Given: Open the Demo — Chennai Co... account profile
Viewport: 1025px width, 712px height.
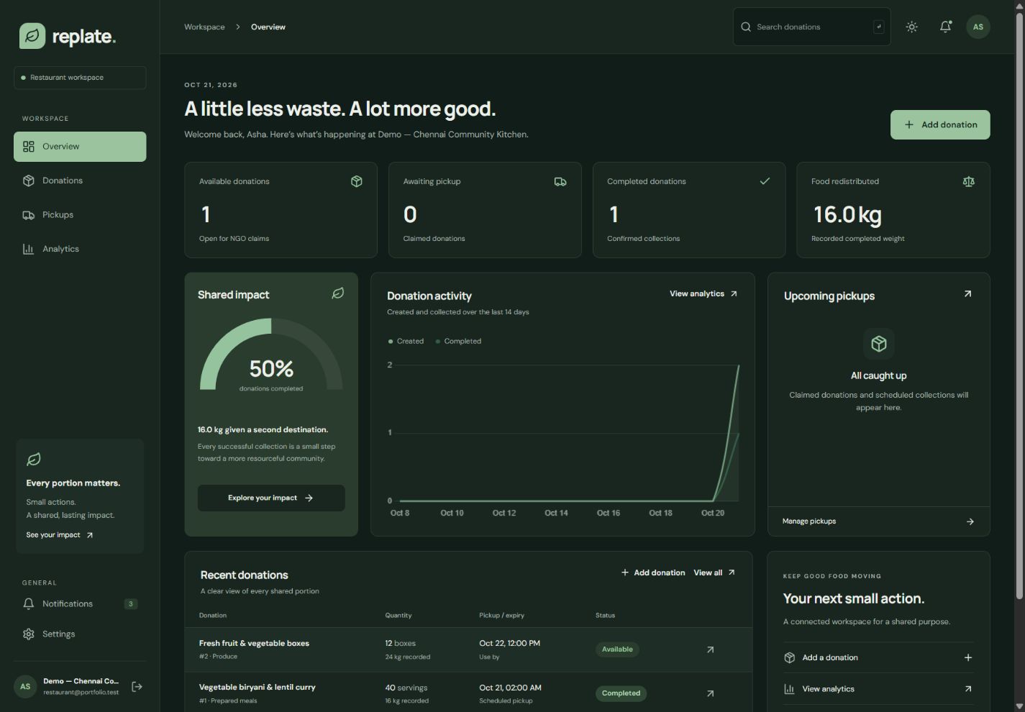Looking at the screenshot, I should pyautogui.click(x=67, y=687).
